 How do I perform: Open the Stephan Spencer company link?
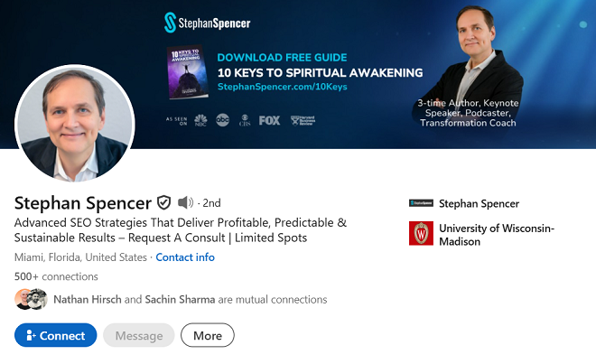(x=479, y=203)
